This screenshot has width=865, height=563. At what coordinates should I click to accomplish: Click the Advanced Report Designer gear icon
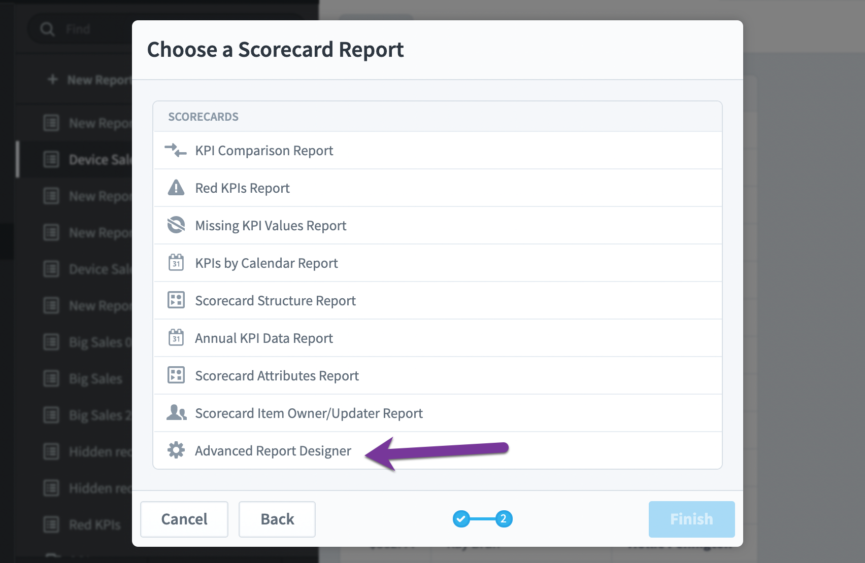pyautogui.click(x=176, y=450)
